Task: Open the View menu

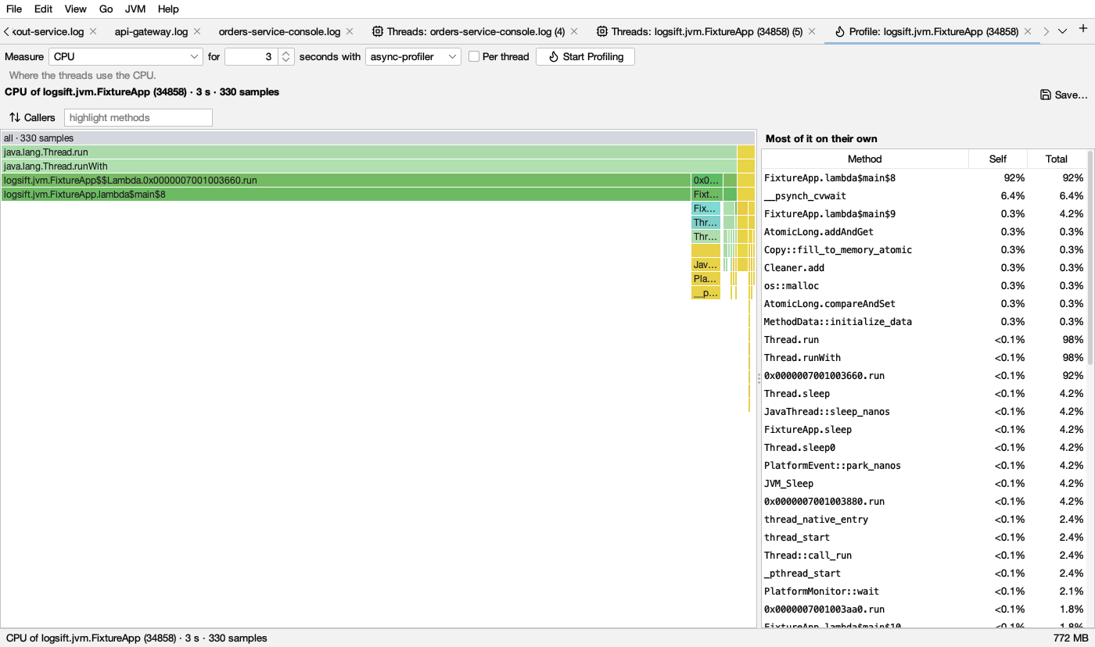Action: pyautogui.click(x=76, y=9)
